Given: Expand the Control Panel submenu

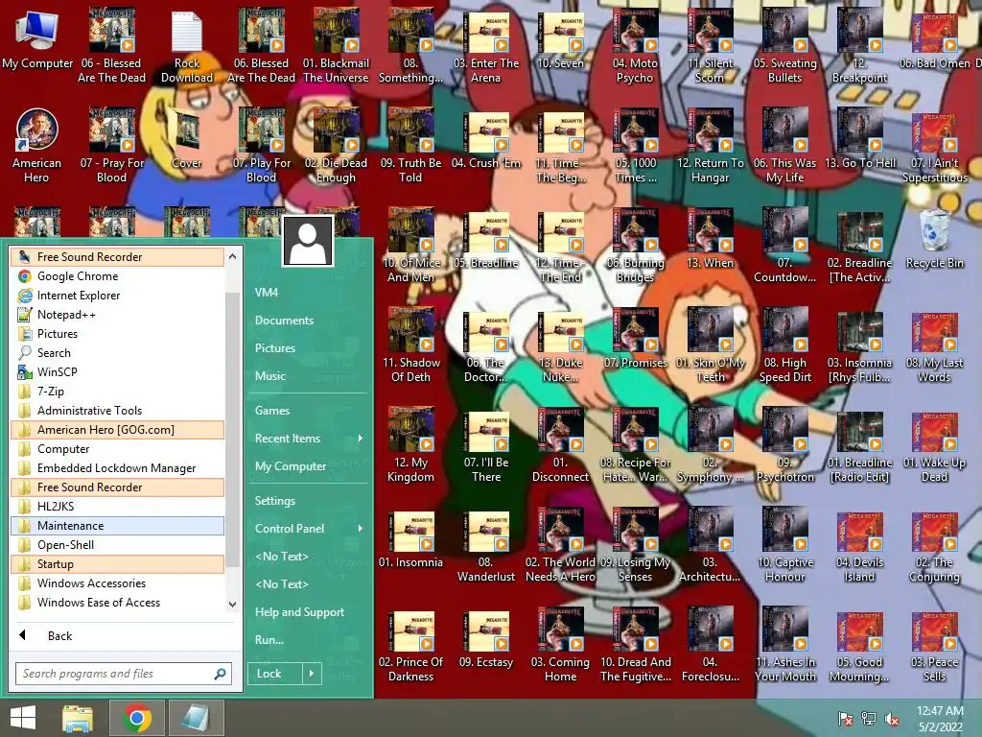Looking at the screenshot, I should coord(308,529).
